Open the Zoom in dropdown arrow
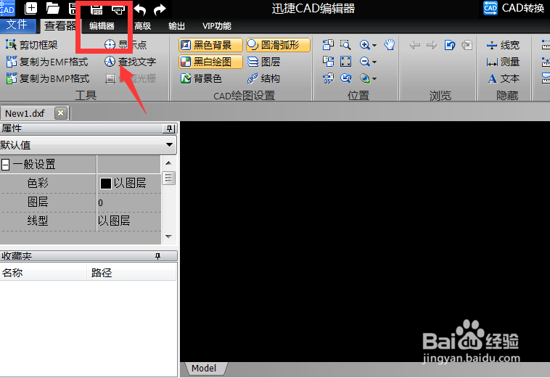Viewport: 550px width, 378px height. 374,45
